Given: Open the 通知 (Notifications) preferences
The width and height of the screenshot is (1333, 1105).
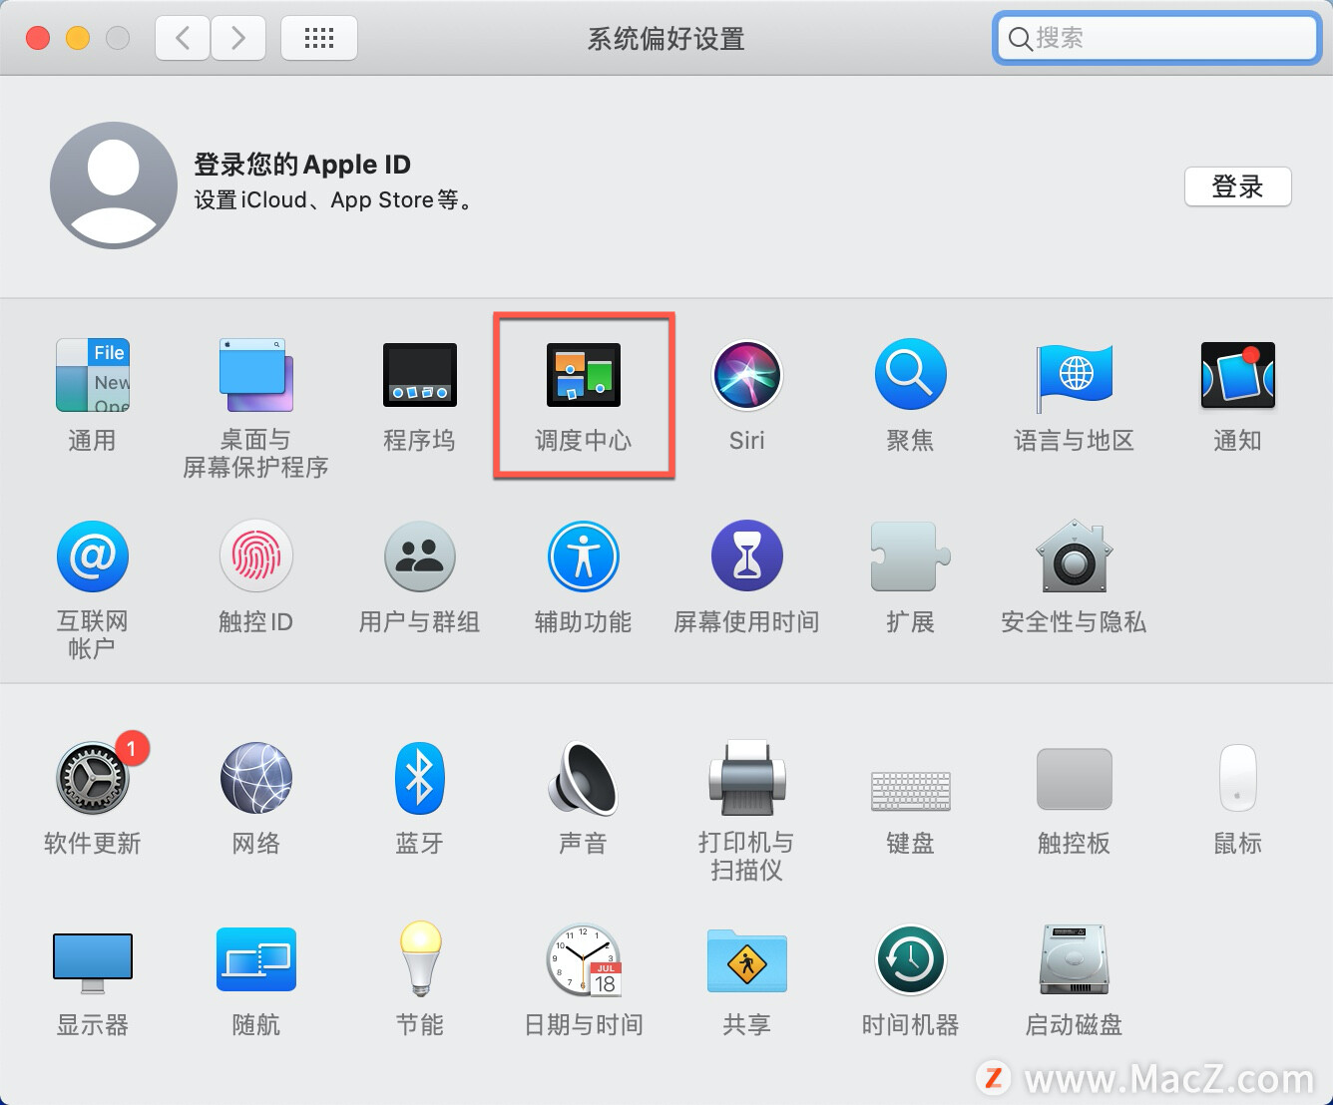Looking at the screenshot, I should point(1237,375).
